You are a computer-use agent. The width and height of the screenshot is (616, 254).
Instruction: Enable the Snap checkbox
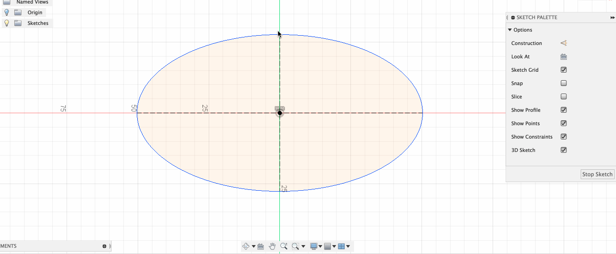click(x=564, y=83)
